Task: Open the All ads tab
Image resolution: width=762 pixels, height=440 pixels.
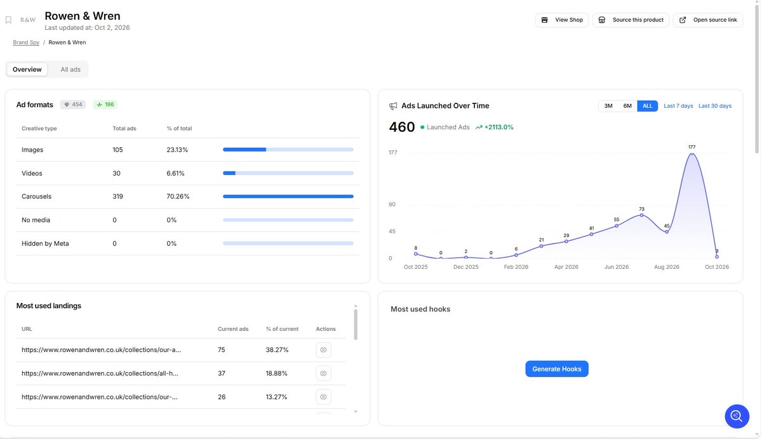Action: tap(70, 69)
